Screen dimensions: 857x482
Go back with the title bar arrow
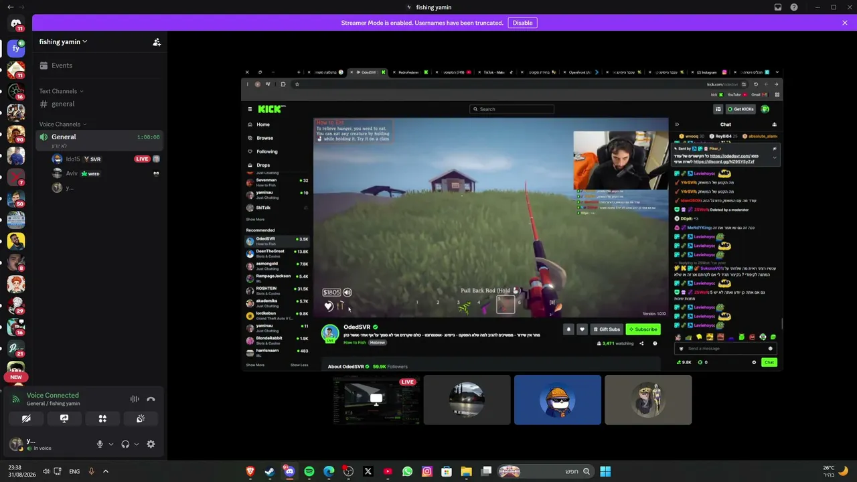(x=10, y=7)
